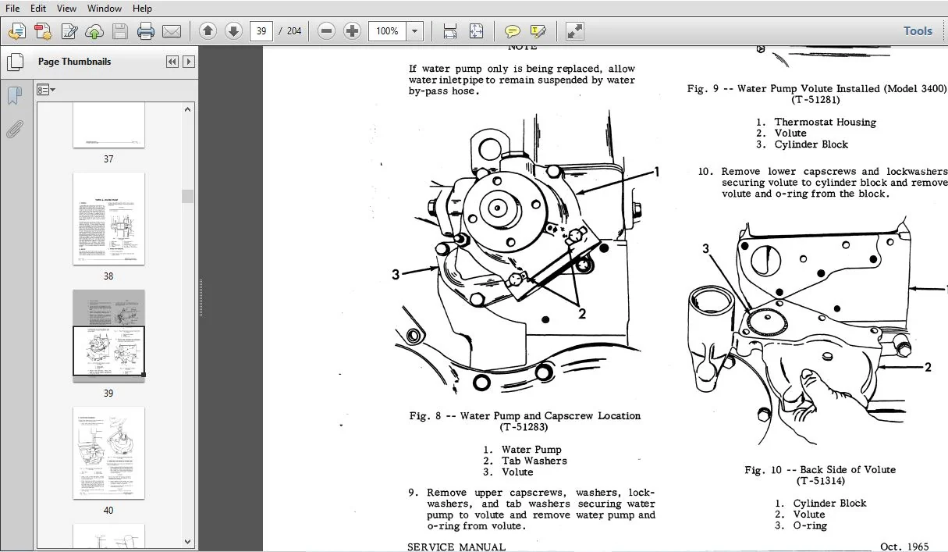This screenshot has width=948, height=552.
Task: Click the '1. Thermostat Housing' legend line
Action: 816,122
